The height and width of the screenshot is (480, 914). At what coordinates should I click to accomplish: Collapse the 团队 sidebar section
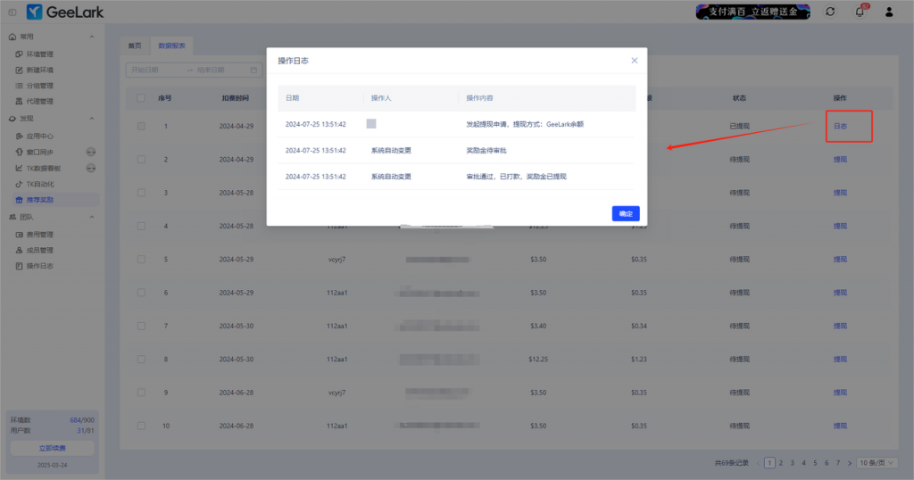(92, 217)
